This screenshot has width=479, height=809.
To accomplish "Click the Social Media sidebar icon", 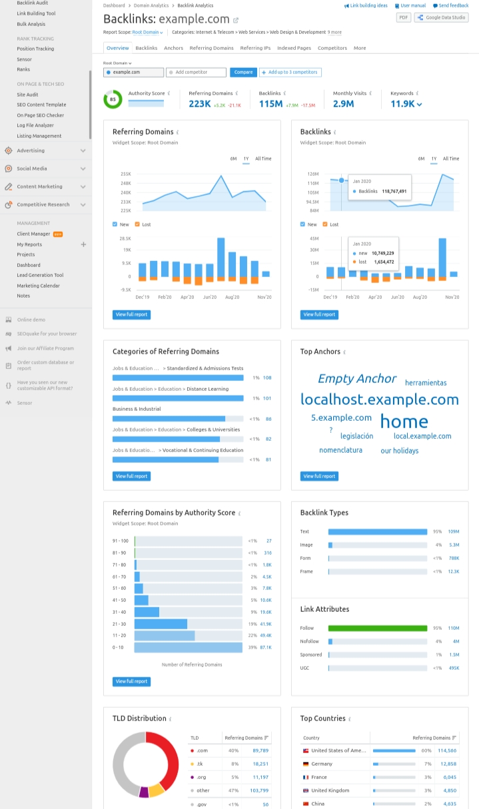I will click(9, 168).
